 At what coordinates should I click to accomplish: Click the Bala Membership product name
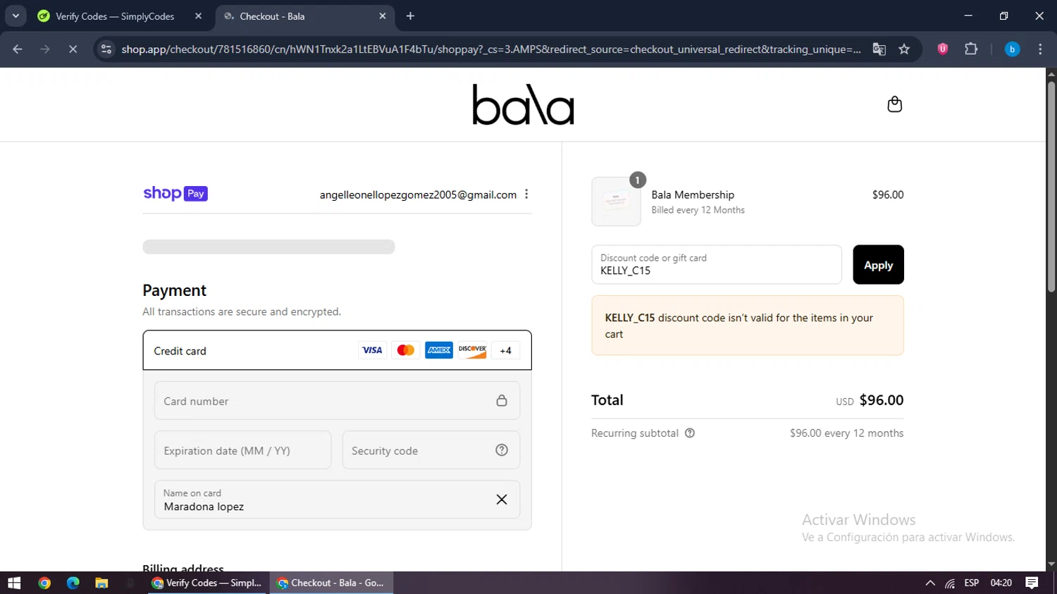point(693,194)
